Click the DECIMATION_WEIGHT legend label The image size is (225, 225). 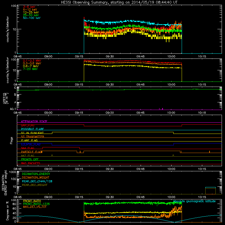36,177
